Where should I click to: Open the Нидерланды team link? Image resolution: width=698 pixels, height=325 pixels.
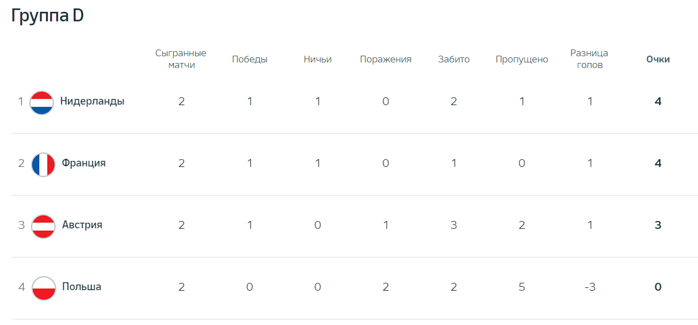[x=92, y=101]
